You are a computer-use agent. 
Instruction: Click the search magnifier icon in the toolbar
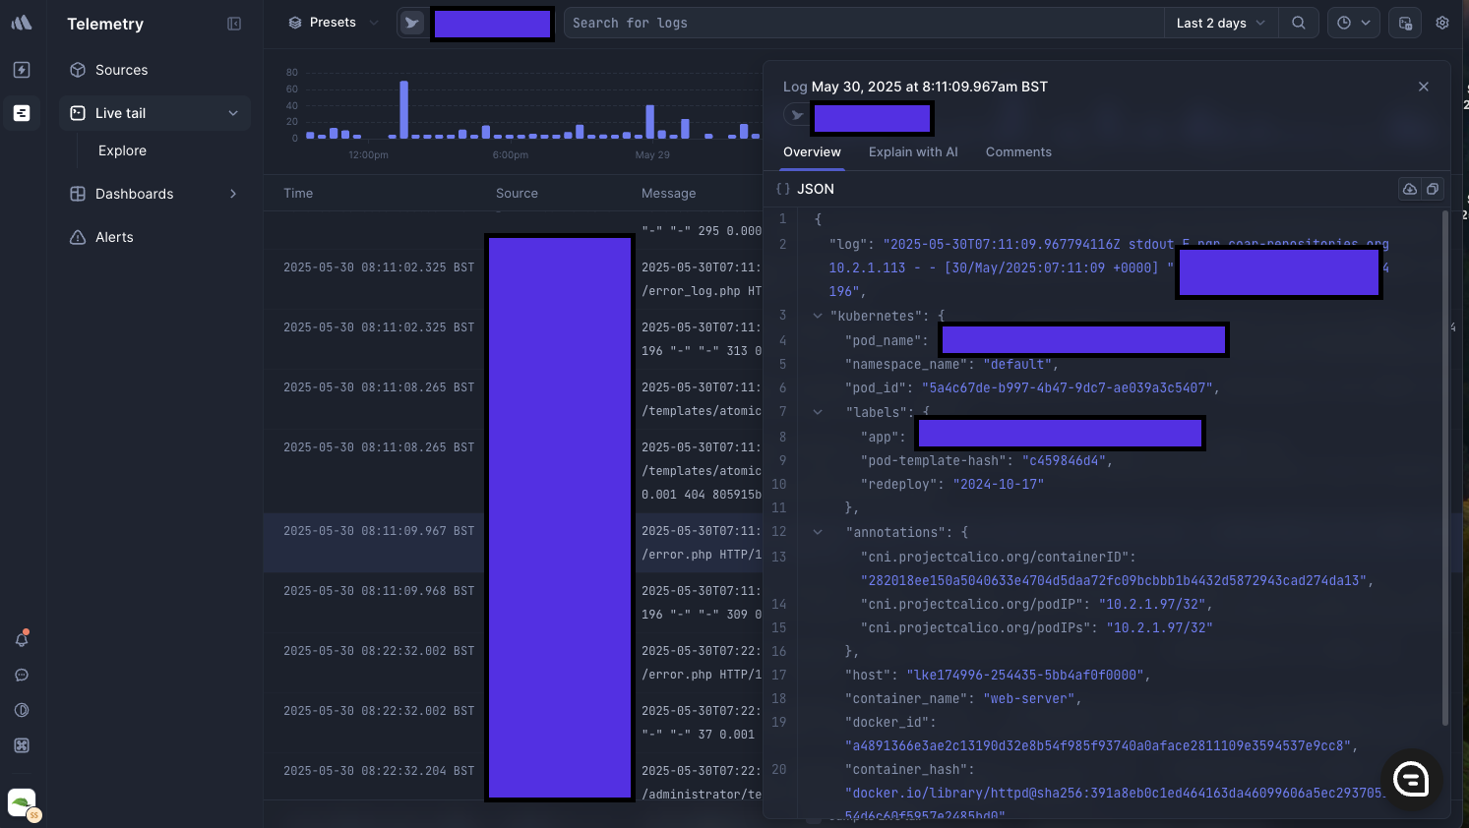tap(1299, 22)
